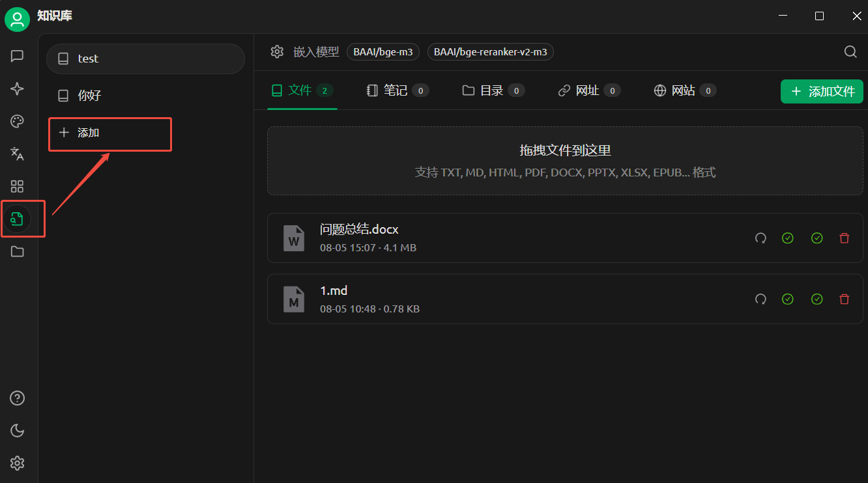Switch to the 目录 tab
The image size is (868, 483).
click(493, 90)
